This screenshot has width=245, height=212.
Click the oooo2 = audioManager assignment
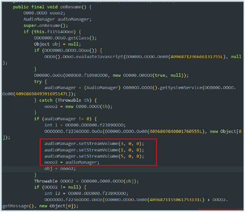pyautogui.click(x=72, y=162)
